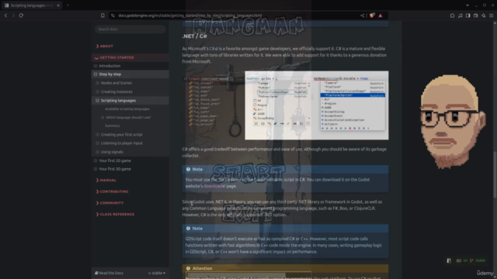Close the Scripting languages tab

58,5
